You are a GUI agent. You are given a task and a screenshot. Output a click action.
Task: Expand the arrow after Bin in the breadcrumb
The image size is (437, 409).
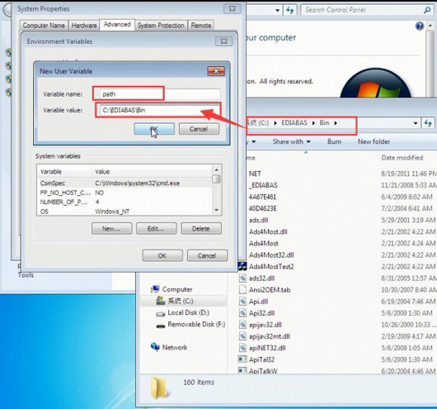click(336, 123)
